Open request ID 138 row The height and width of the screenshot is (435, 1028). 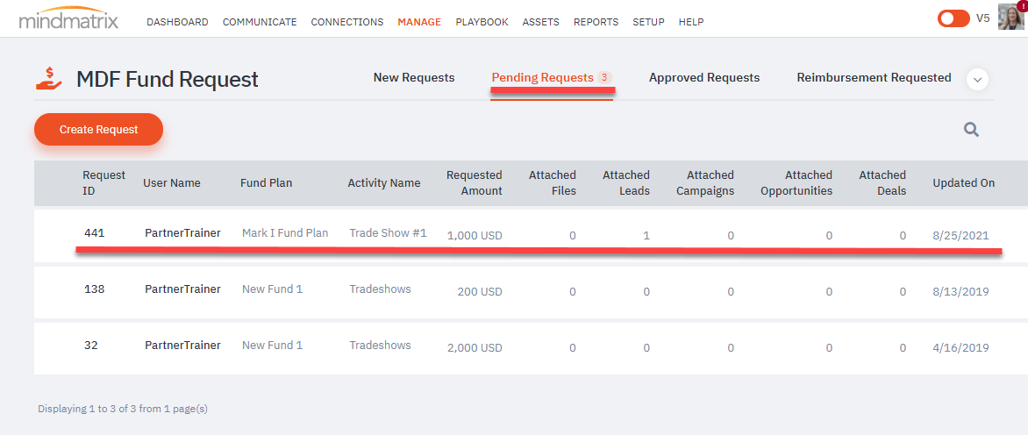(531, 290)
